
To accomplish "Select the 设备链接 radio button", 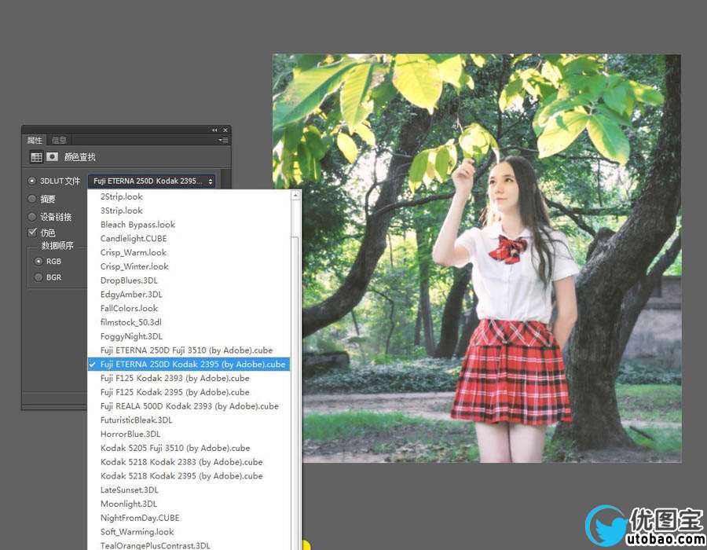I will tap(31, 217).
